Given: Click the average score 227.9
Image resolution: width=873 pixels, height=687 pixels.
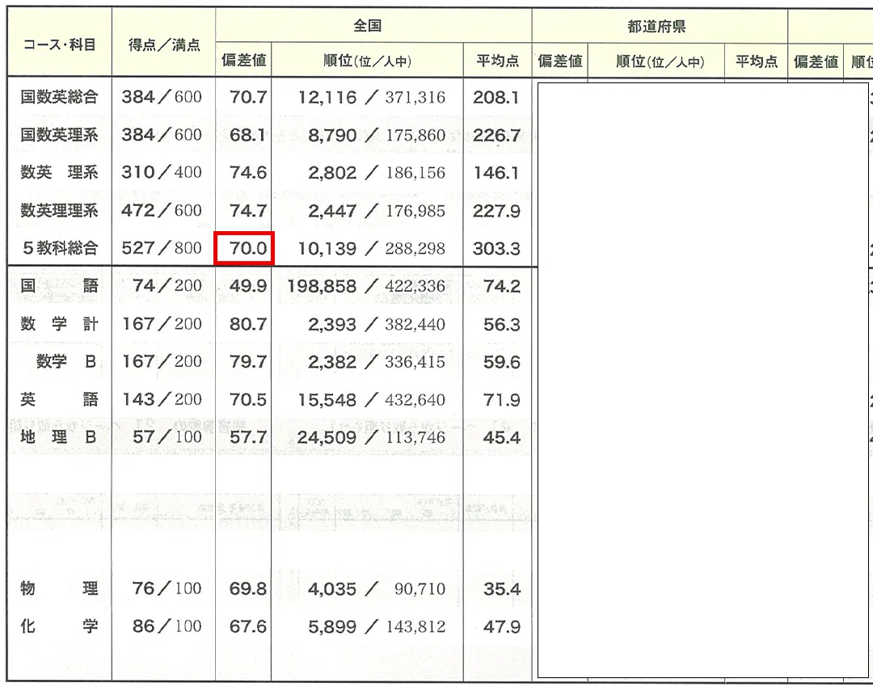Looking at the screenshot, I should click(x=496, y=211).
